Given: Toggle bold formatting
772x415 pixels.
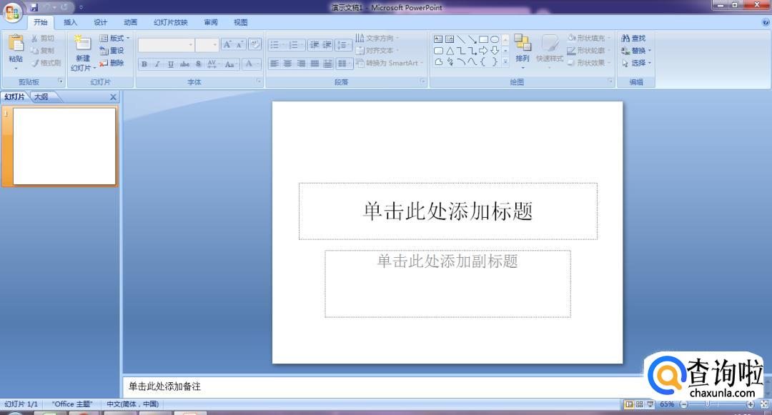Looking at the screenshot, I should tap(144, 64).
